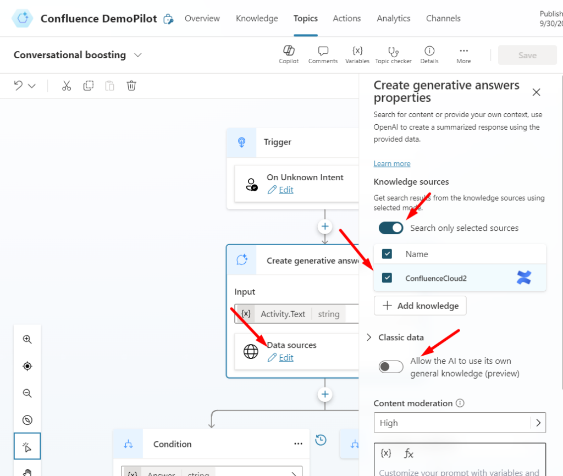Enable AI general knowledge toggle
This screenshot has height=476, width=563.
point(391,367)
